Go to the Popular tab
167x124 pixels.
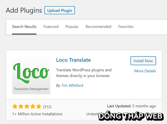point(72,27)
